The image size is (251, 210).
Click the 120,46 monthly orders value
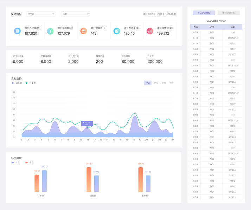pyautogui.click(x=129, y=34)
